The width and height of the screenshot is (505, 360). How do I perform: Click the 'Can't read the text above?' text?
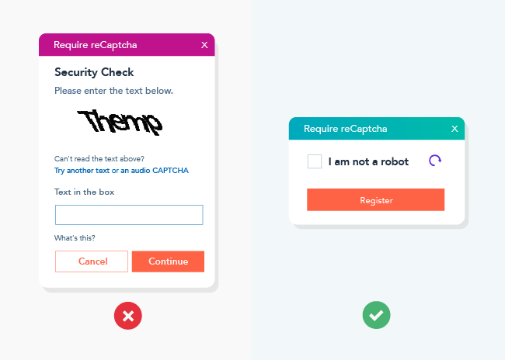[x=99, y=158]
